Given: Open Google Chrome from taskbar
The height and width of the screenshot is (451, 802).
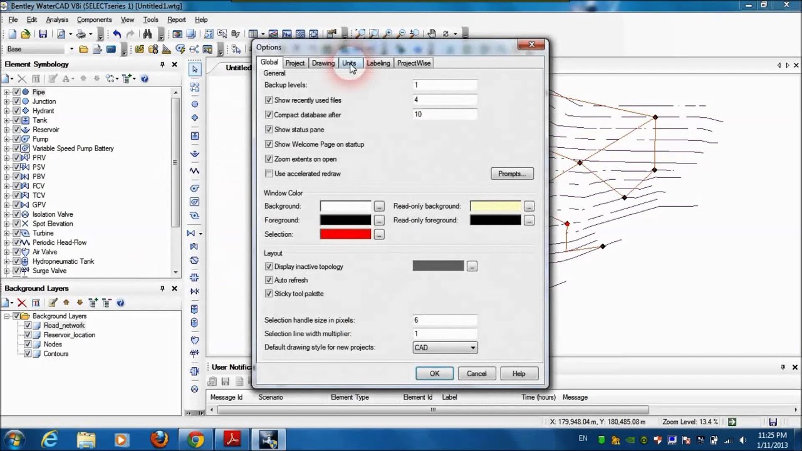Looking at the screenshot, I should tap(195, 439).
